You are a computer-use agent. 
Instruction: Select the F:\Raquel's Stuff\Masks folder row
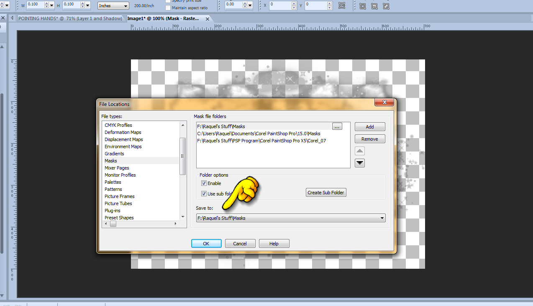[x=264, y=126]
